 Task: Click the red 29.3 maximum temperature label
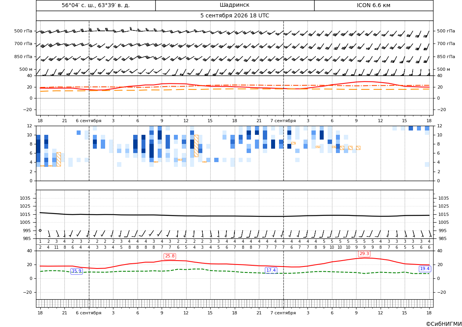[x=364, y=253]
